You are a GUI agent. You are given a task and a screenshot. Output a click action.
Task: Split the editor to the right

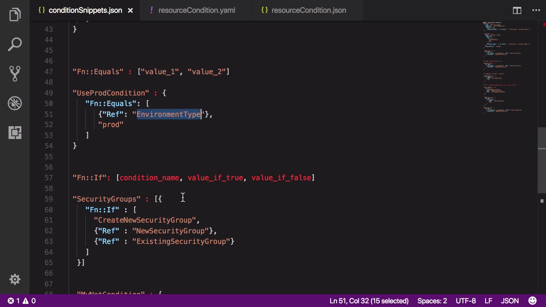tap(517, 11)
